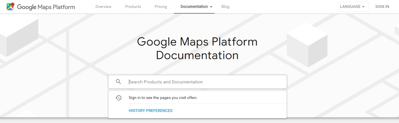Image resolution: width=399 pixels, height=123 pixels.
Task: Open the Documentation tab
Action: 194,7
